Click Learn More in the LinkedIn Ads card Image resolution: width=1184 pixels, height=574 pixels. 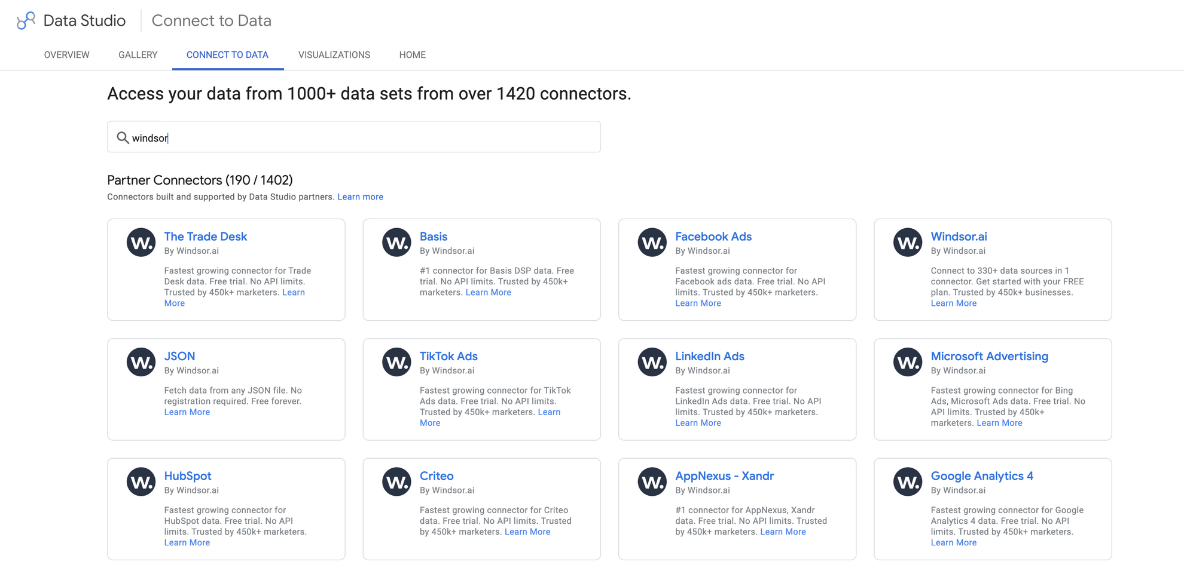(698, 423)
